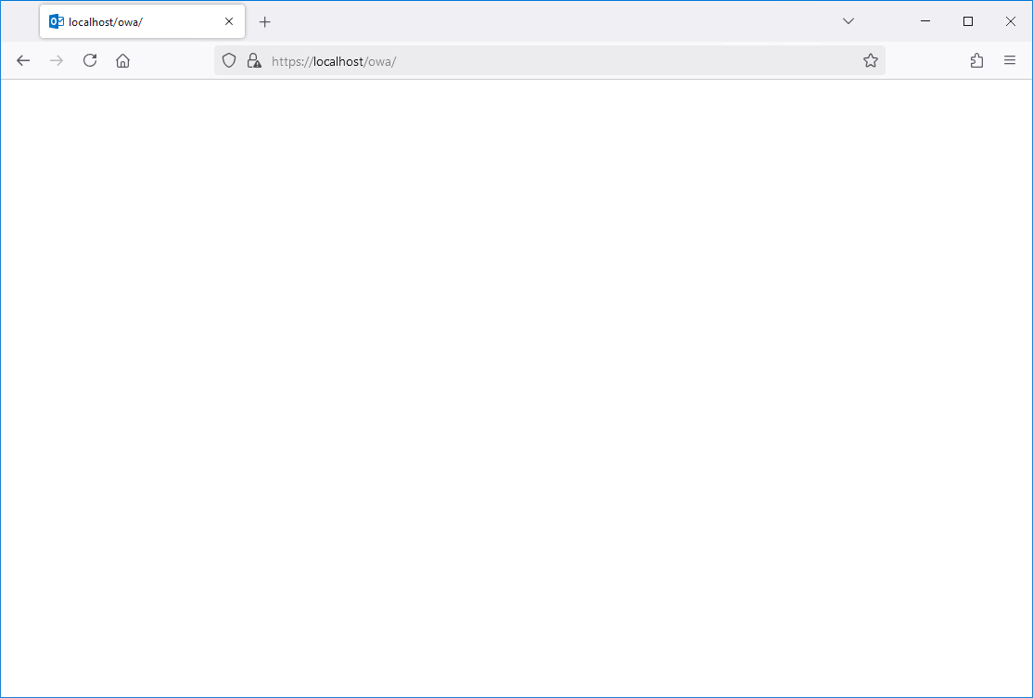Open the Extensions puzzle icon
1033x698 pixels.
977,61
